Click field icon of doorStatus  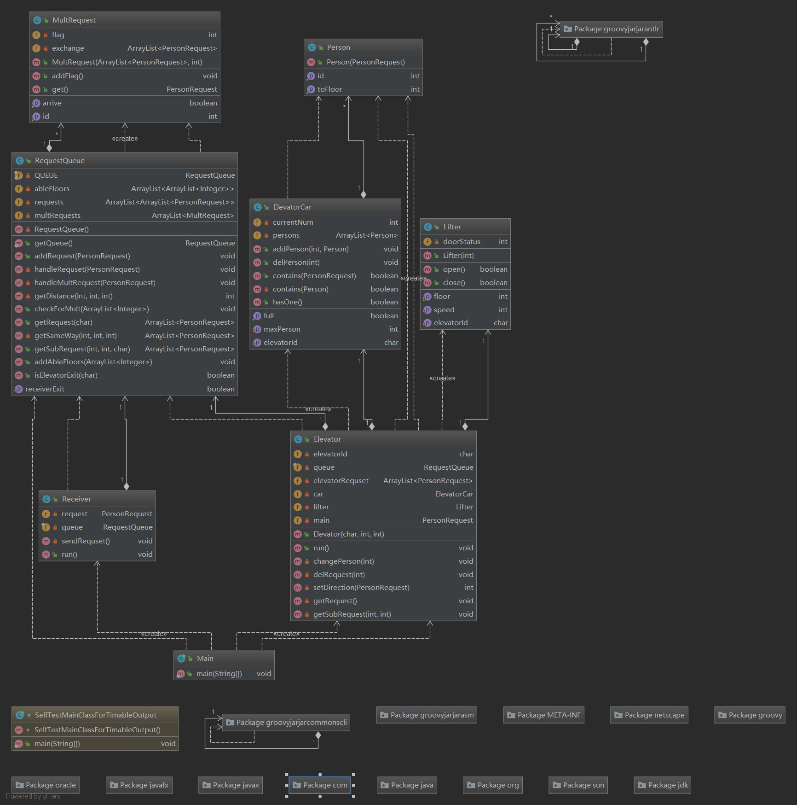(427, 242)
